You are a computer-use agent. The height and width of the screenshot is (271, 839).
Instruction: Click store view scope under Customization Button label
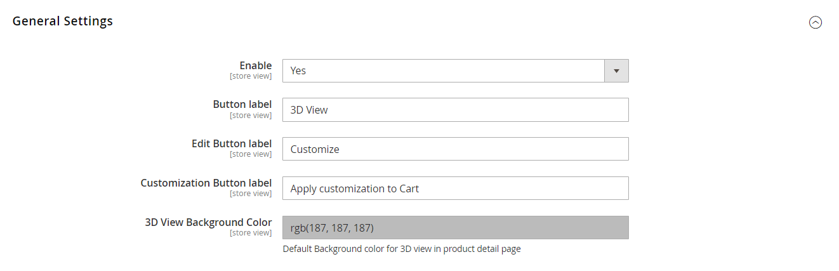tap(250, 194)
